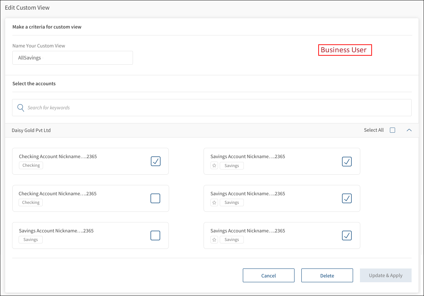Uncheck the bottom starred Savings account checkbox
The width and height of the screenshot is (424, 296).
click(347, 235)
